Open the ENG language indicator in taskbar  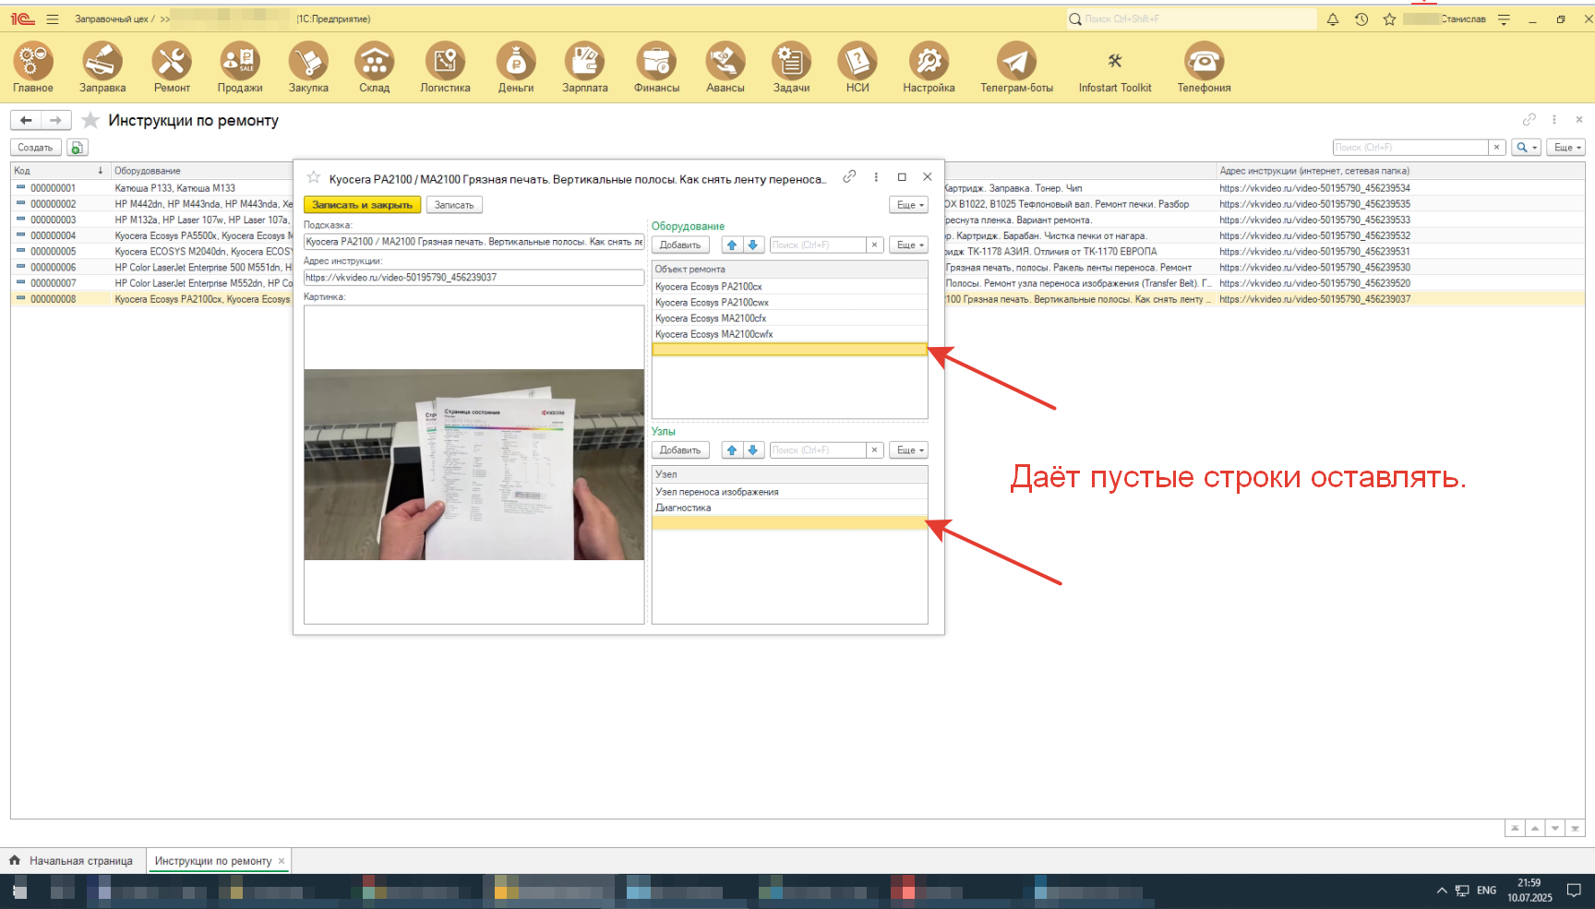pyautogui.click(x=1486, y=891)
